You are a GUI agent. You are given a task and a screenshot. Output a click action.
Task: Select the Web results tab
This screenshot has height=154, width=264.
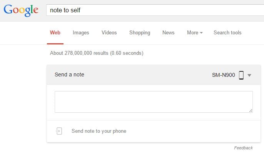coord(55,32)
